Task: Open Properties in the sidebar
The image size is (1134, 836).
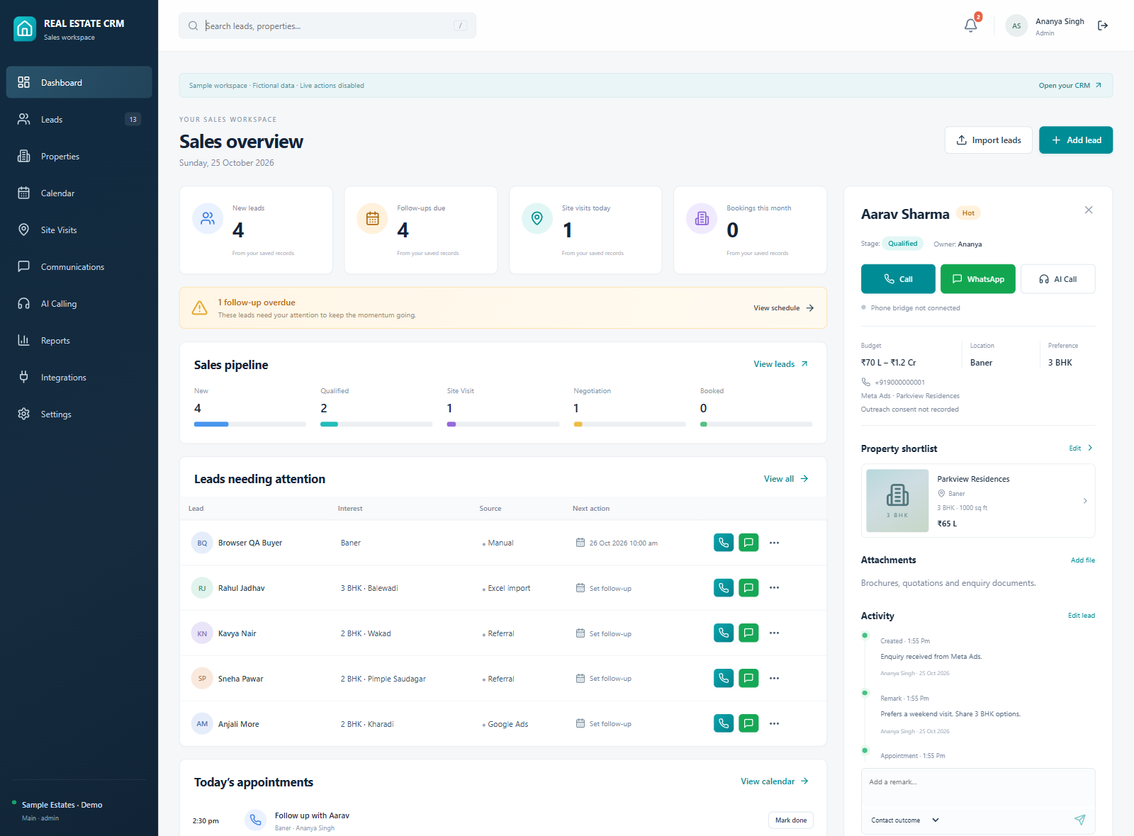Action: tap(79, 156)
